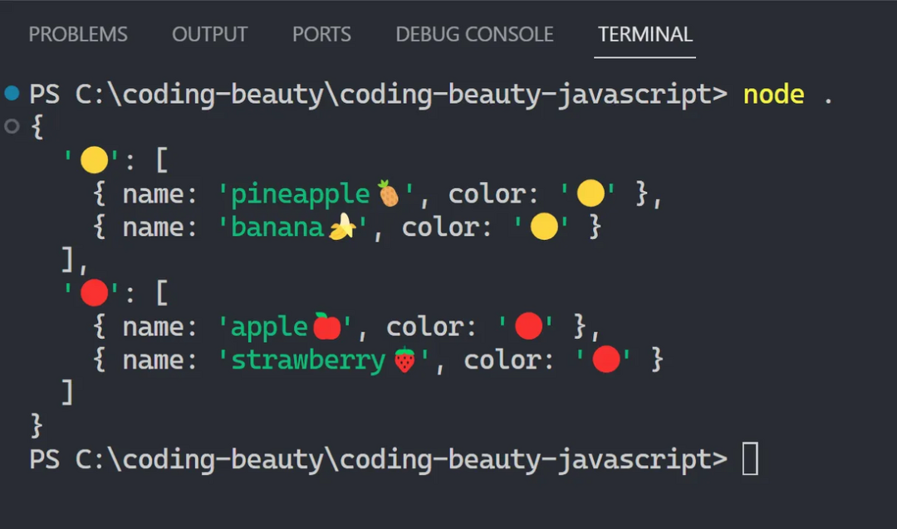Click yellow color value in pineapple row
Viewport: 897px width, 529px height.
tap(591, 193)
